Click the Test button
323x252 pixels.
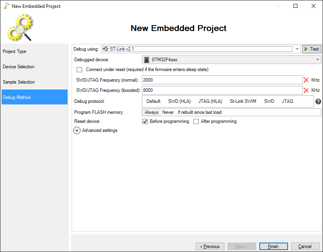tap(312, 49)
